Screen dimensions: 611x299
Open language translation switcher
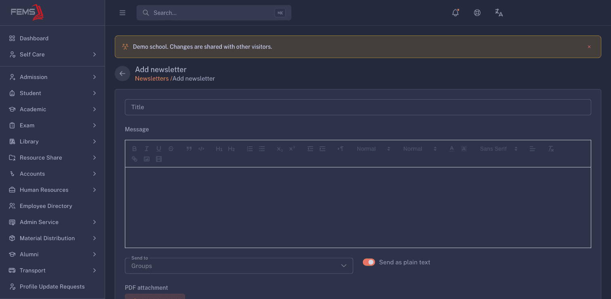499,13
